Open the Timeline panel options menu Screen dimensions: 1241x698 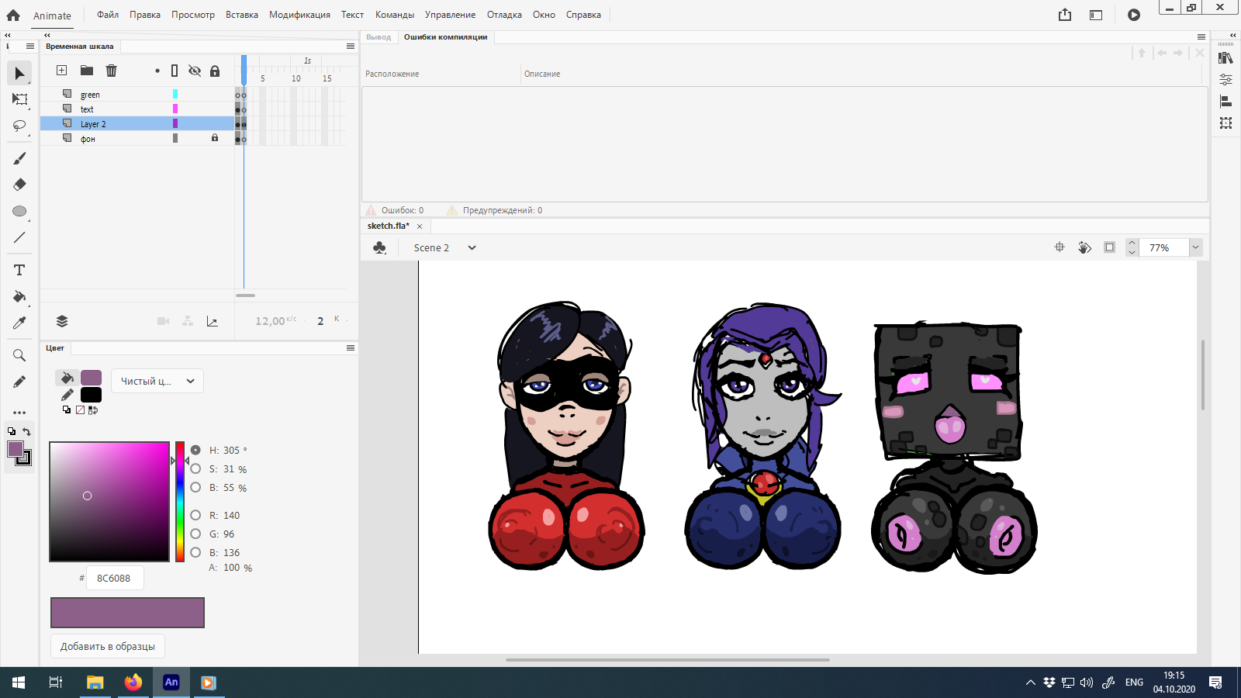pyautogui.click(x=351, y=47)
